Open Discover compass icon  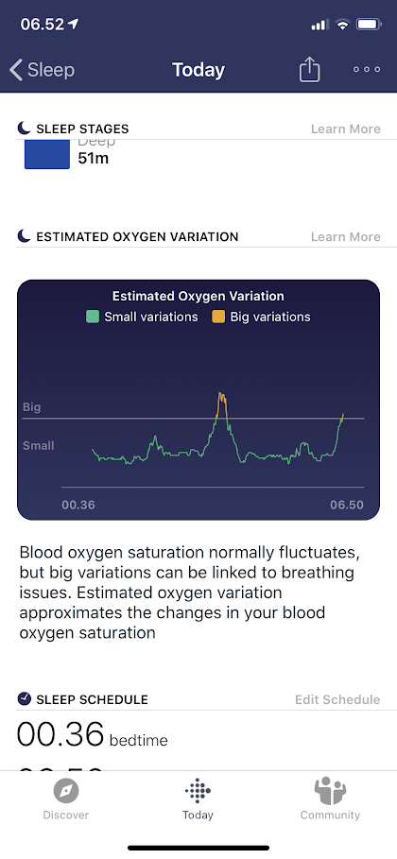tap(66, 791)
